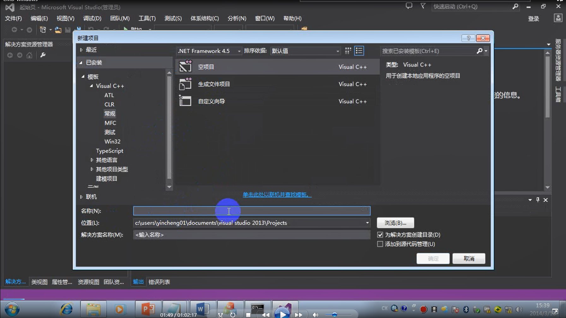566x318 pixels.
Task: Toggle 为解决方案创建目录 checkbox
Action: point(380,235)
